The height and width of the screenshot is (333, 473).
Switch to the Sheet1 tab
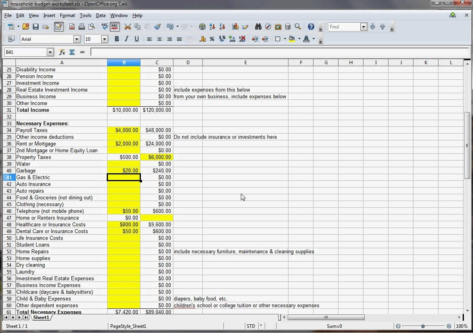coord(41,318)
